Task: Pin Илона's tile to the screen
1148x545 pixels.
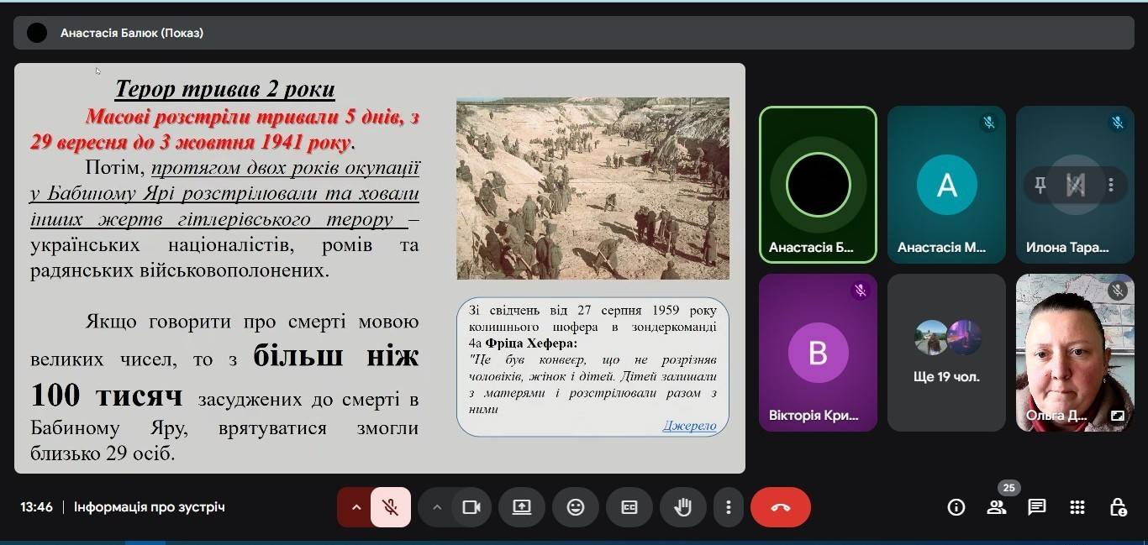Action: tap(1040, 185)
